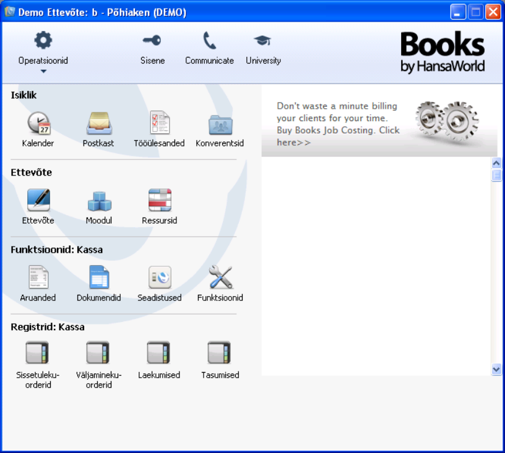Open Seadistused settings icon
The height and width of the screenshot is (453, 505).
tap(160, 277)
